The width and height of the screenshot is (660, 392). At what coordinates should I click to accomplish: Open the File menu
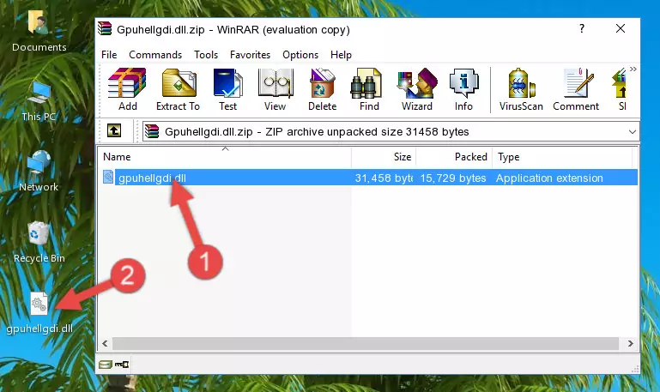[109, 55]
